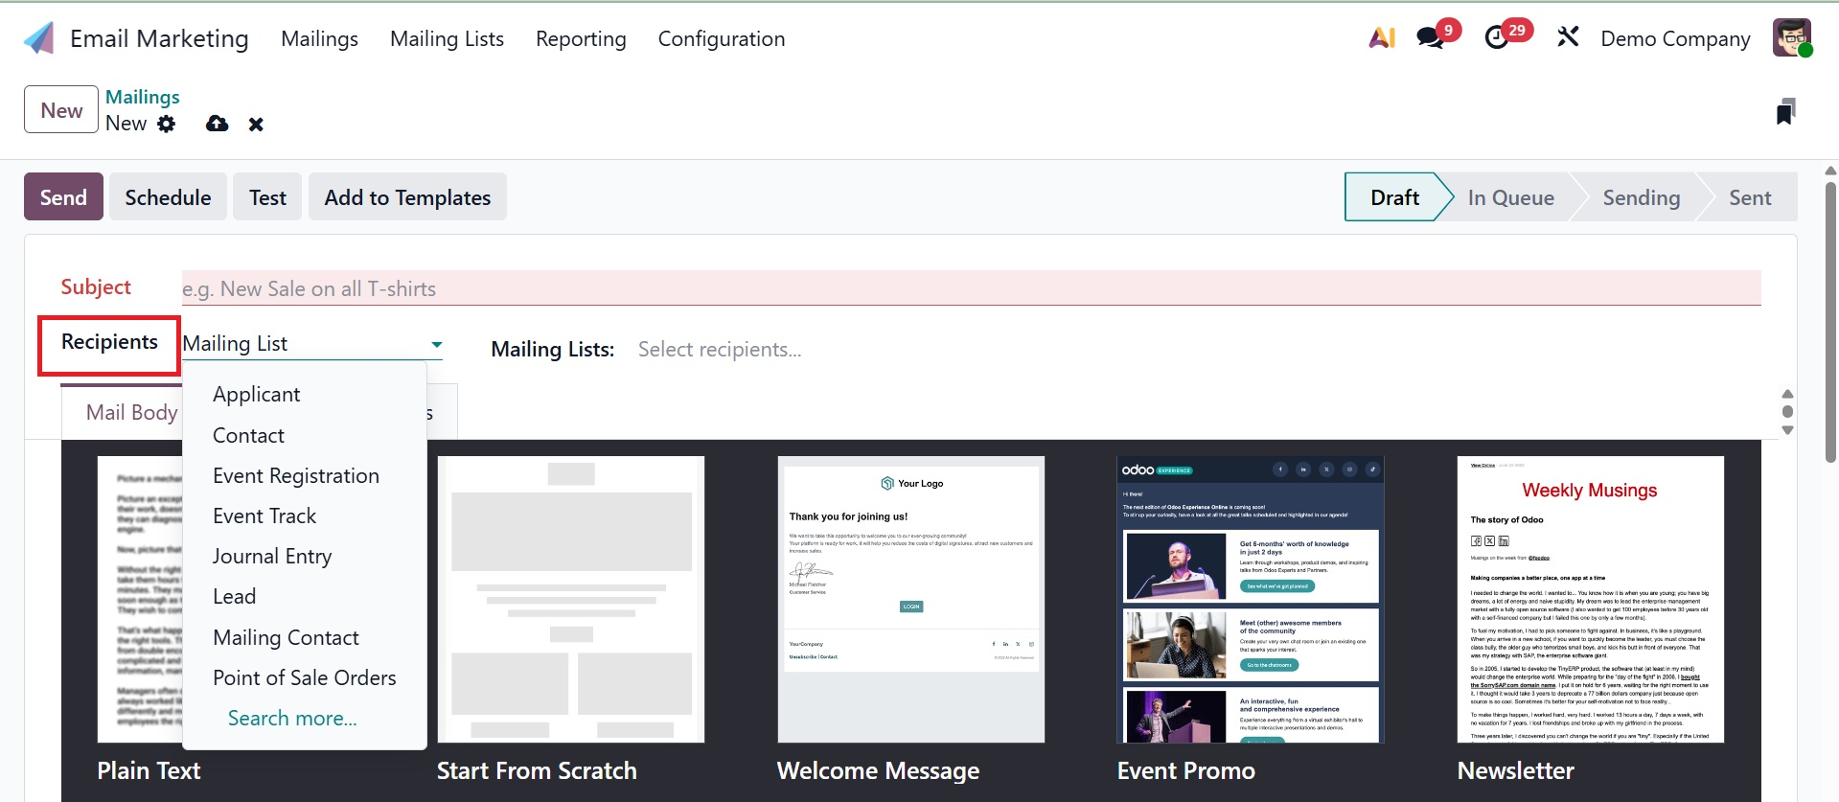1839x802 pixels.
Task: Open the gear actions menu beside New
Action: (167, 124)
